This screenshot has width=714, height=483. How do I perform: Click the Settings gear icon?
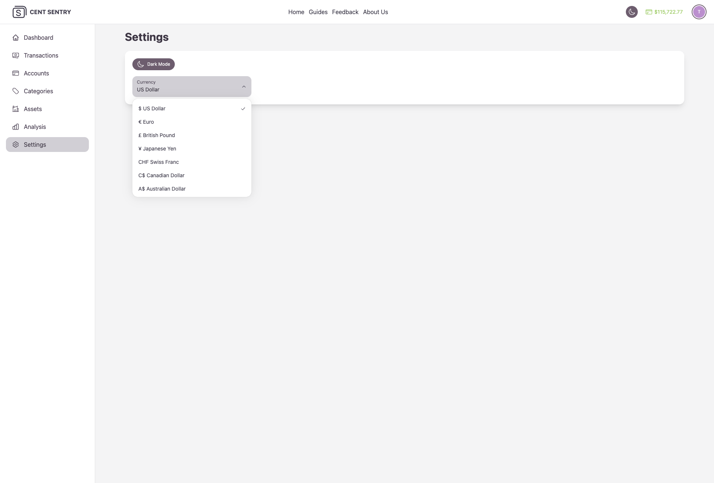click(16, 145)
